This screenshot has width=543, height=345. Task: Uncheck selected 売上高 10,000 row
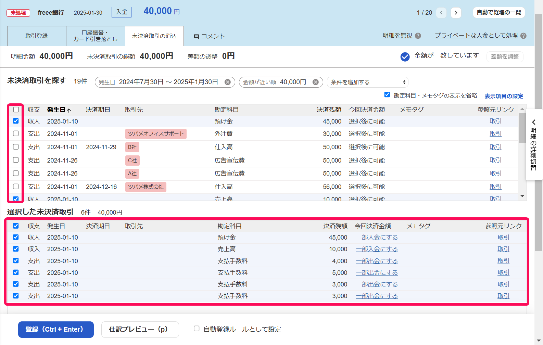coord(16,249)
